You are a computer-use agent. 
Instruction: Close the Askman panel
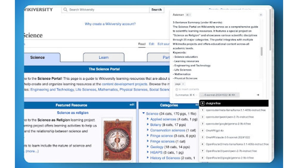pyautogui.click(x=261, y=15)
